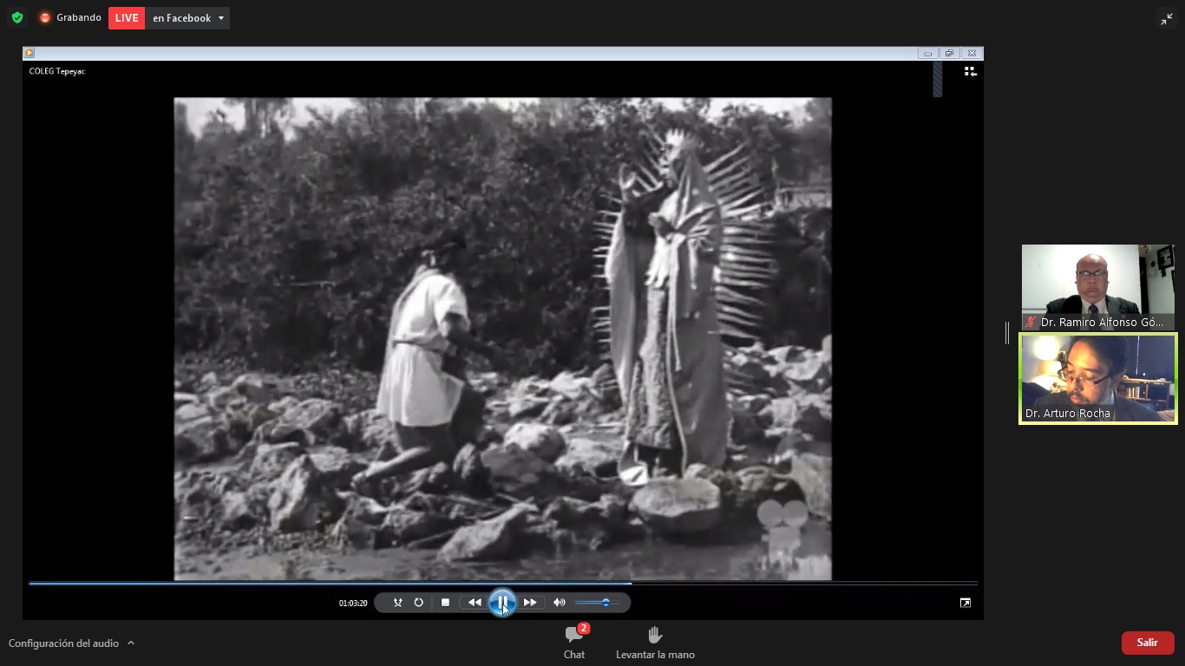Close the shared media player window
Screen dimensions: 1185x666
coord(972,53)
